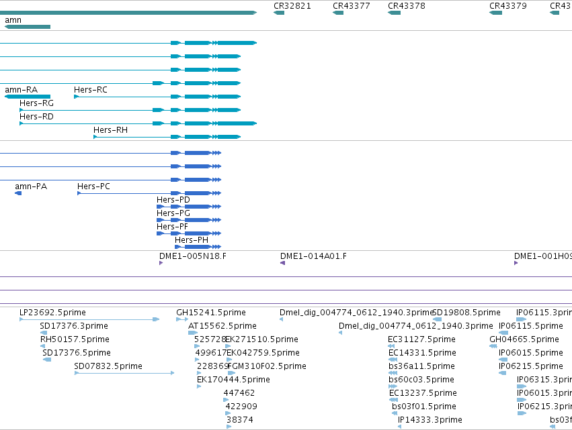Select the SD19808.5prime arrow glyph
Image resolution: width=572 pixels, height=430 pixels.
[437, 319]
